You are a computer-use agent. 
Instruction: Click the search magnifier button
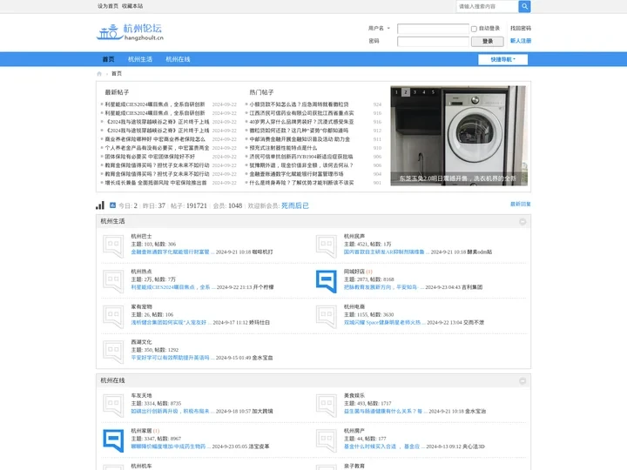[x=524, y=6]
